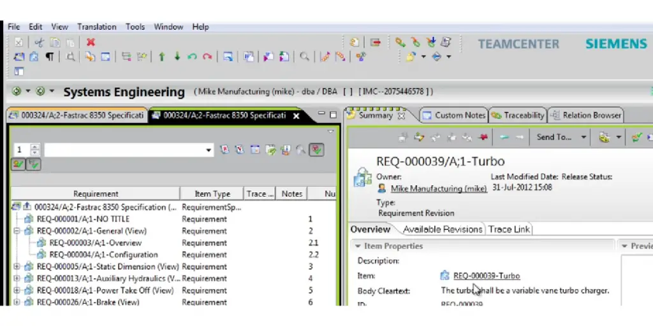This screenshot has height=326, width=653.
Task: Open the Translation menu
Action: pos(97,27)
